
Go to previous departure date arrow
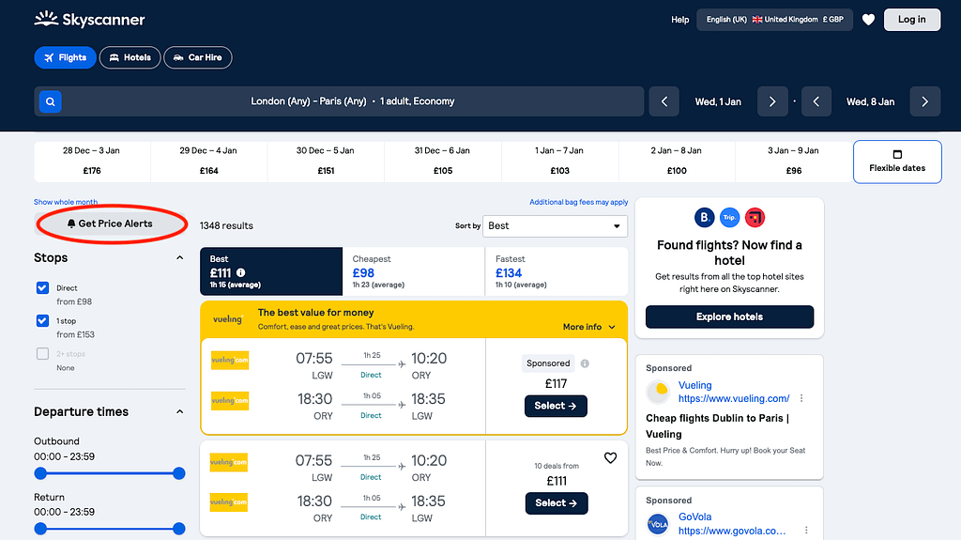coord(664,101)
